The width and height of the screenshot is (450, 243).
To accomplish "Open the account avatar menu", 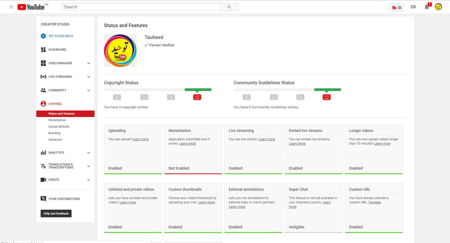I will click(x=438, y=7).
